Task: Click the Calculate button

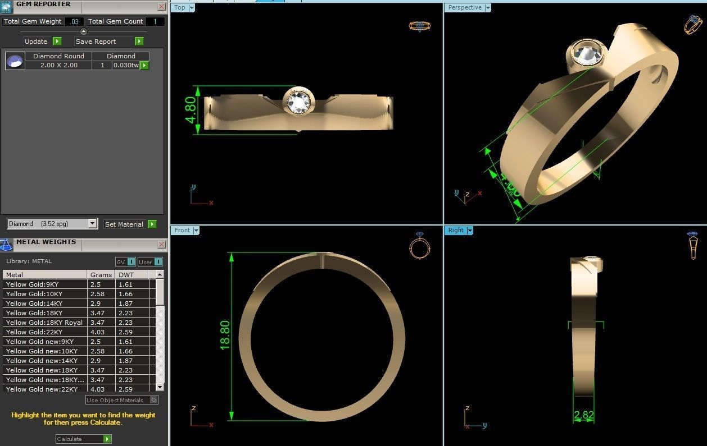Action: click(84, 439)
